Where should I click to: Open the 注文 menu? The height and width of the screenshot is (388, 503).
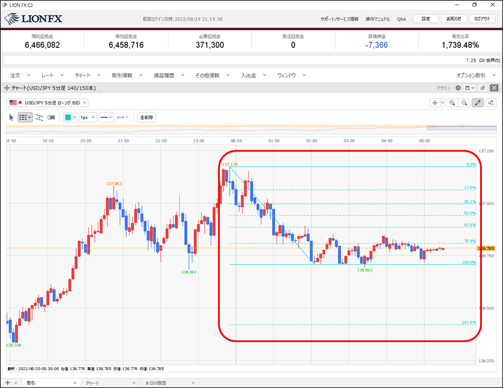[x=20, y=76]
